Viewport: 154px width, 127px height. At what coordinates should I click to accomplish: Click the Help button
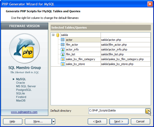coord(13,122)
